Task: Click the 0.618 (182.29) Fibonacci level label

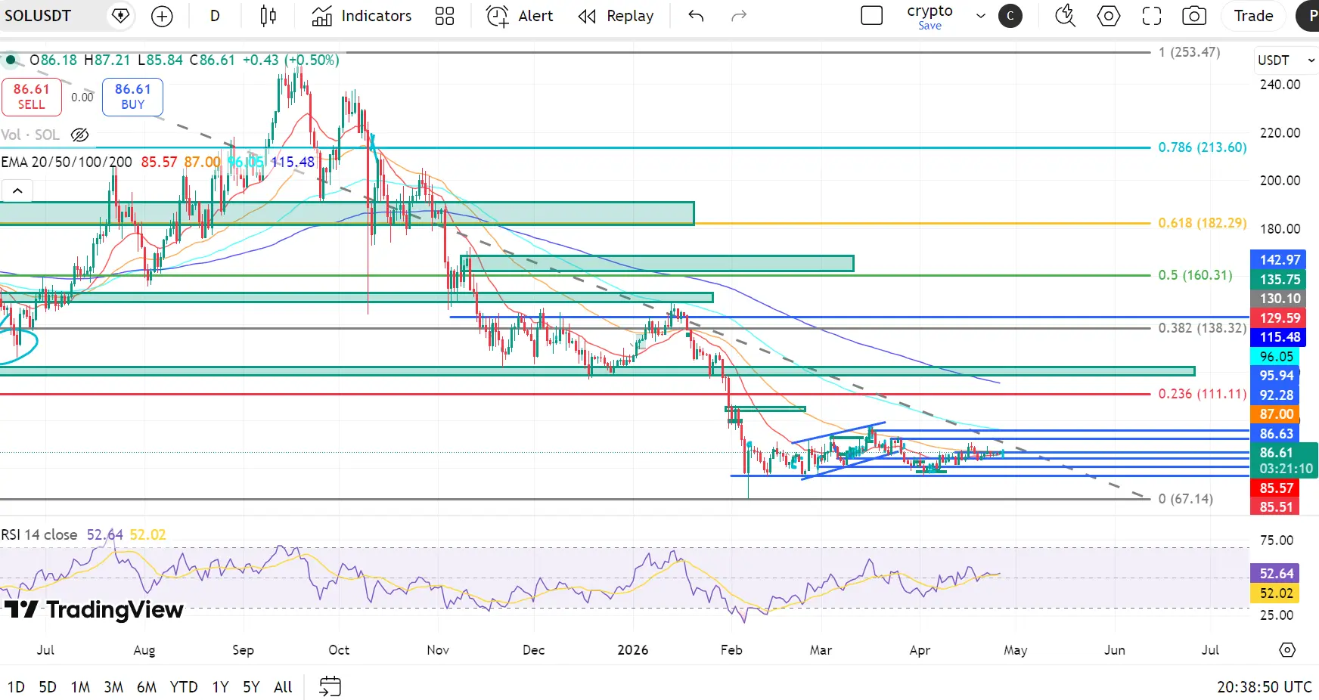Action: (1202, 223)
